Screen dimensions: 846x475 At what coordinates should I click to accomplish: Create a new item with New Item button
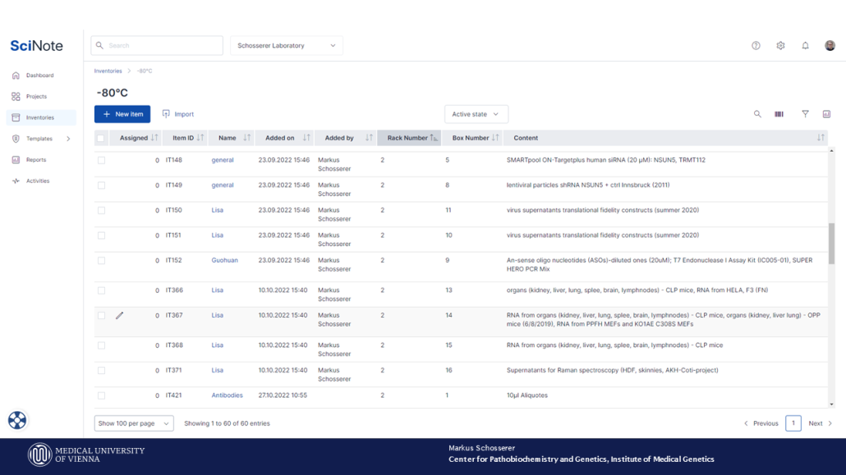click(122, 114)
